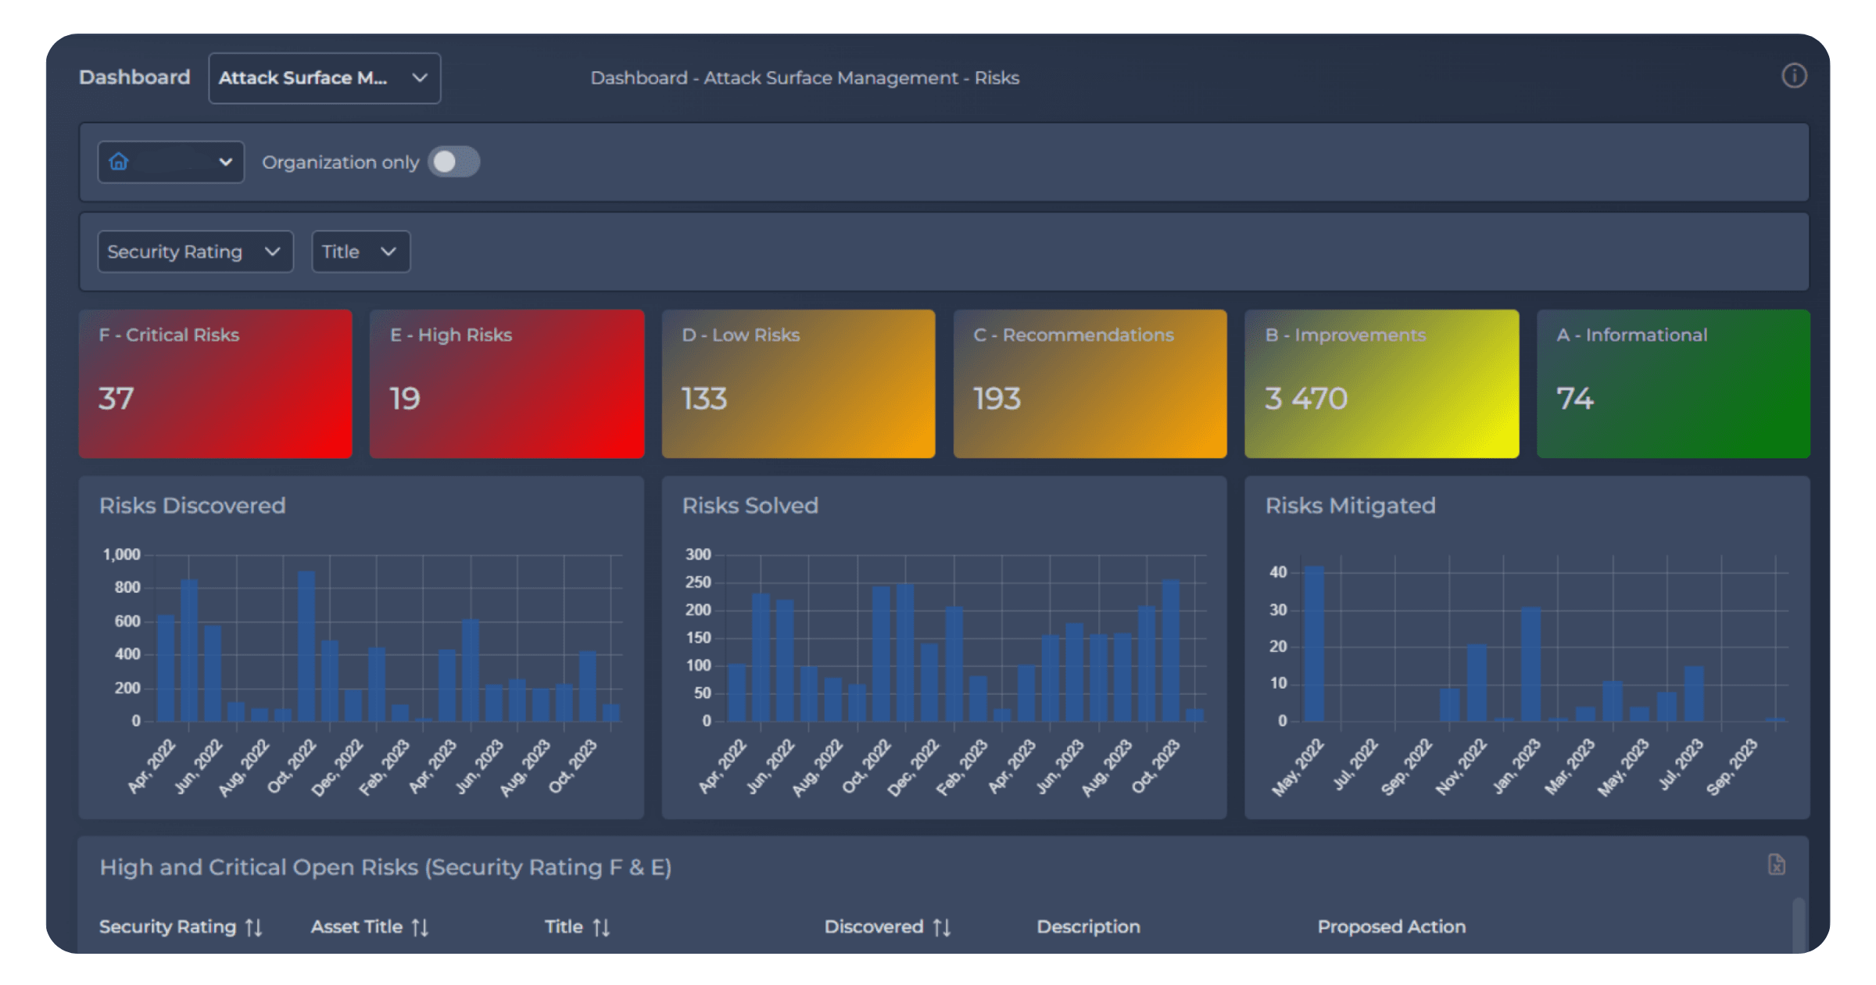Viewport: 1876px width, 985px height.
Task: Open the C - Recommendations tile
Action: click(1090, 383)
